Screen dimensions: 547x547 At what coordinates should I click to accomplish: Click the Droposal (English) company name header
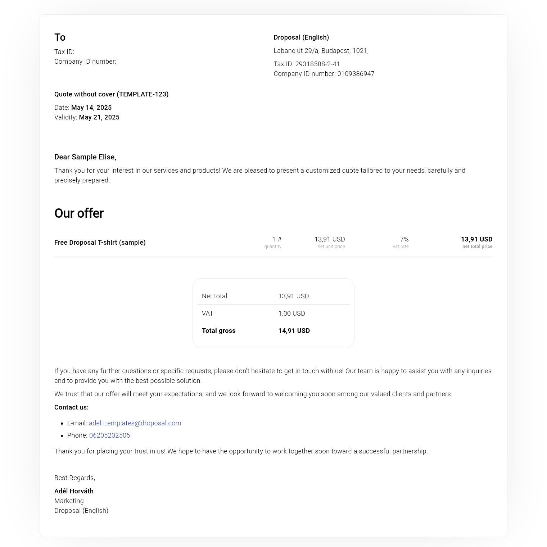(x=301, y=37)
